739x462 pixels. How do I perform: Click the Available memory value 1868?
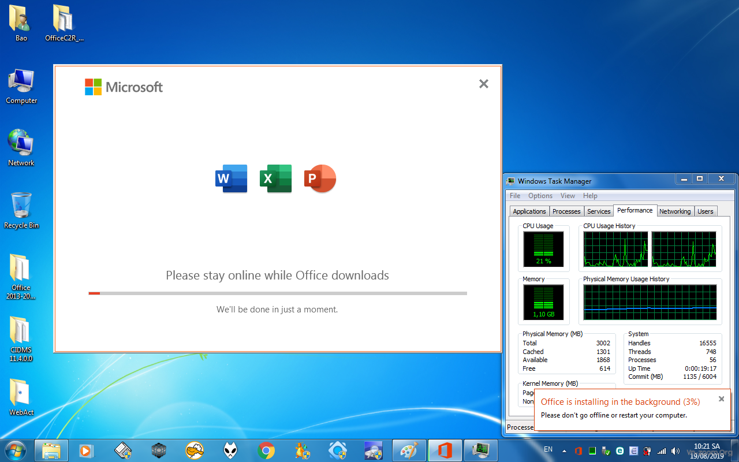[x=603, y=360]
